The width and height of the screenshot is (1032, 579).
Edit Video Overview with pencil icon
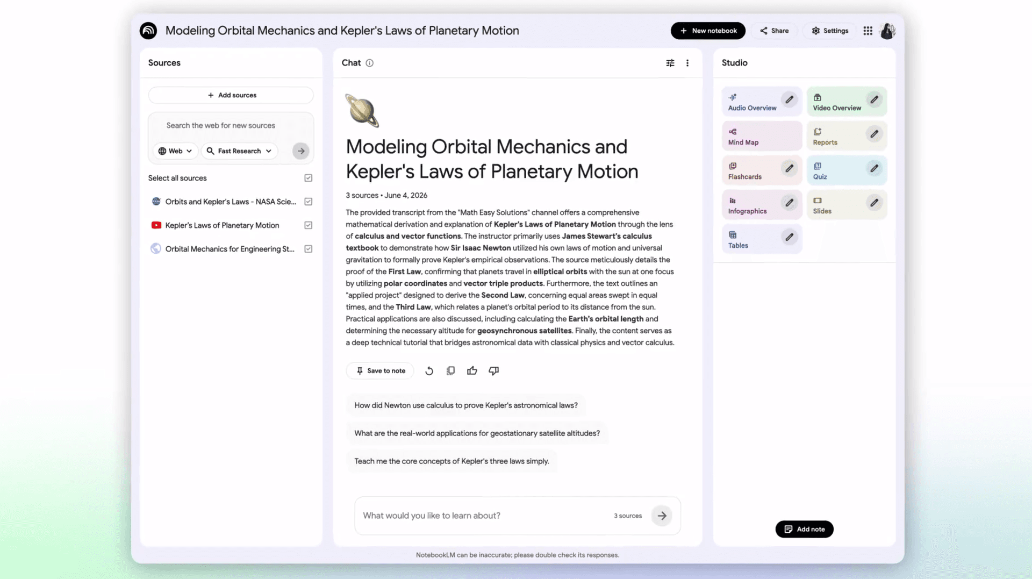point(875,99)
